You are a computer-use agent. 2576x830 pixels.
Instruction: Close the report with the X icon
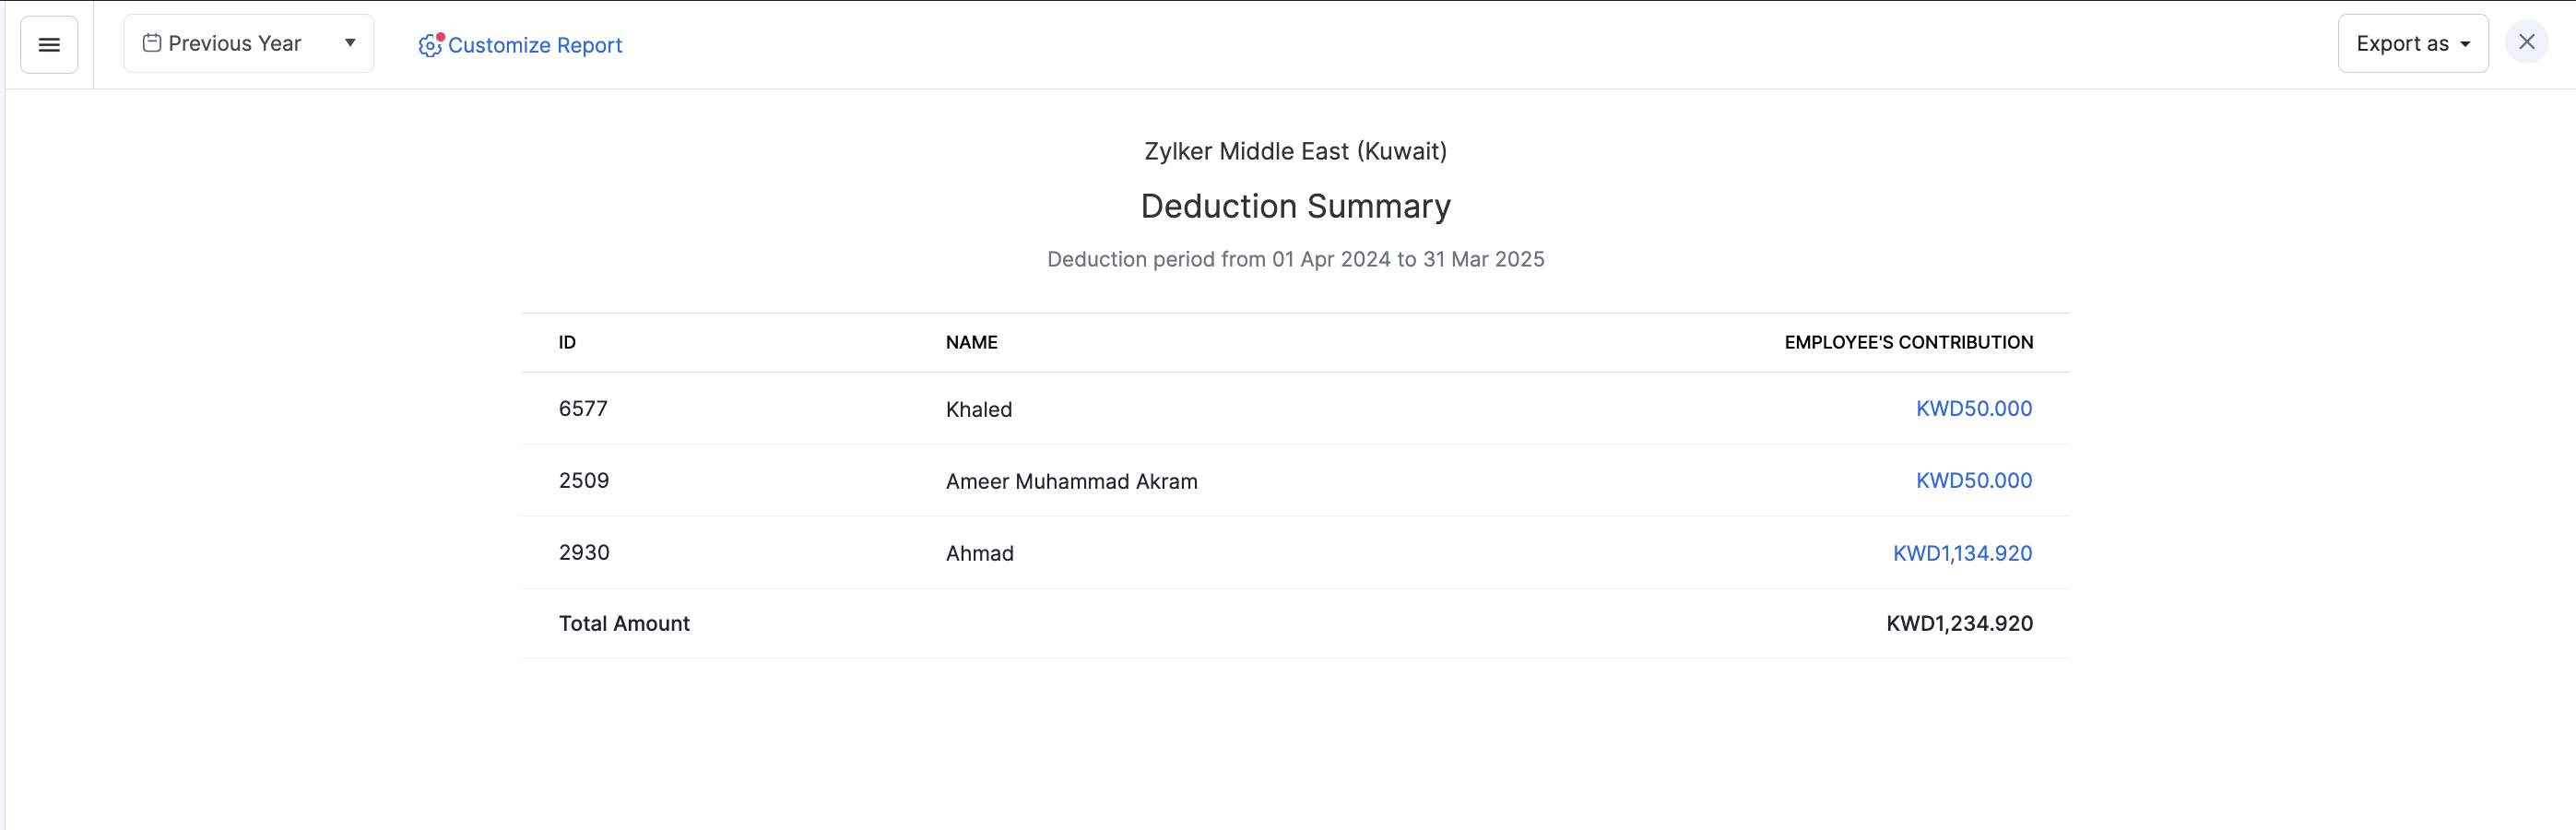(x=2526, y=42)
